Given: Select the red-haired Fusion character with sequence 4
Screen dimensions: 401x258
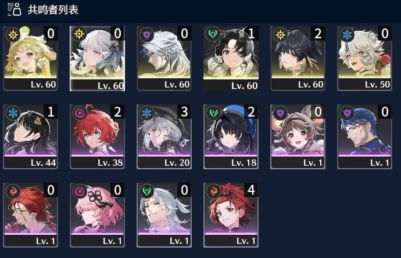Looking at the screenshot, I should click(231, 215).
